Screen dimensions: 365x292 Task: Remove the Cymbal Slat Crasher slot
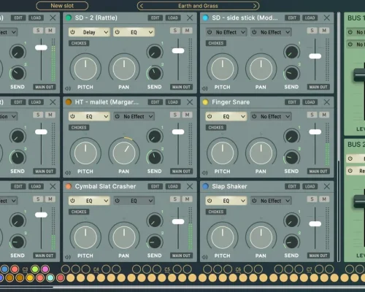(x=190, y=186)
